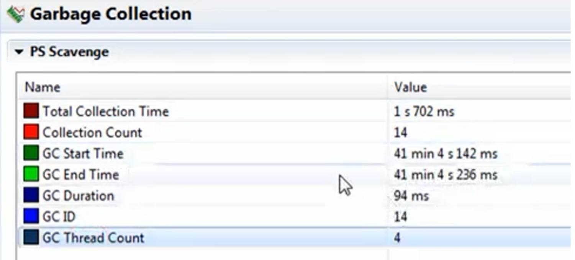The image size is (575, 260).
Task: Click the Collection Count red swatch
Action: pos(31,132)
